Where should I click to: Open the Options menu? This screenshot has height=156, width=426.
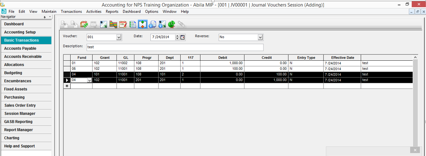pos(152,11)
